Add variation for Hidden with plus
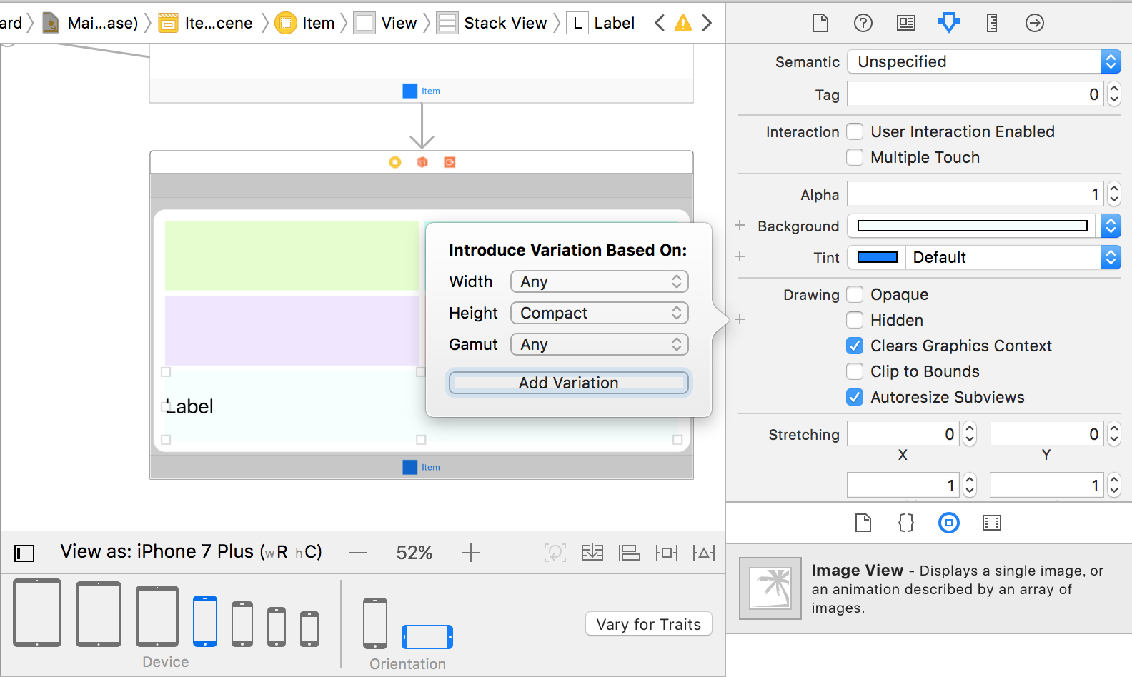 [x=740, y=319]
